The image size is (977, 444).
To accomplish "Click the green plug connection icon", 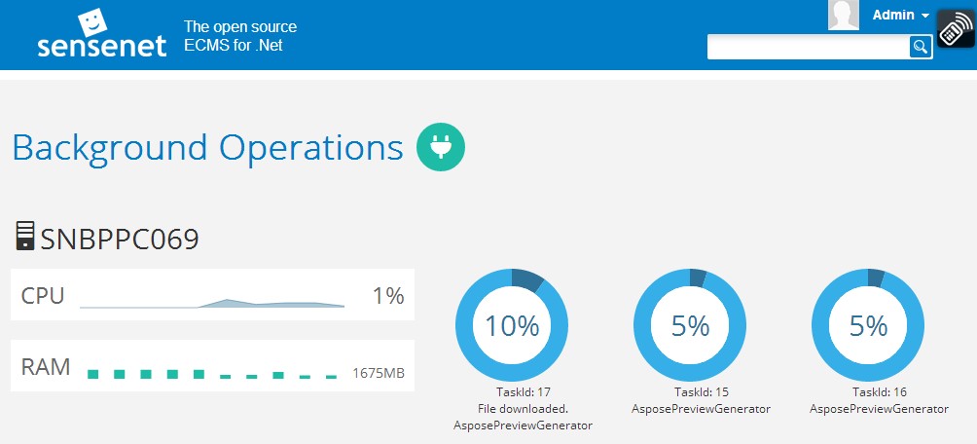I will [441, 148].
